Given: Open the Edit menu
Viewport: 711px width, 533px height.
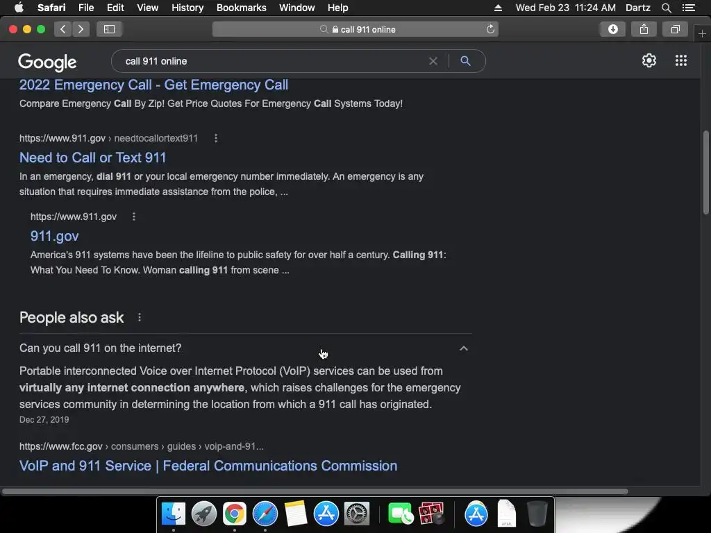Looking at the screenshot, I should [x=115, y=8].
